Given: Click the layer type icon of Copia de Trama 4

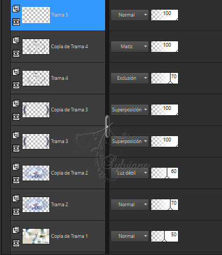Looking at the screenshot, I should click(x=16, y=40).
